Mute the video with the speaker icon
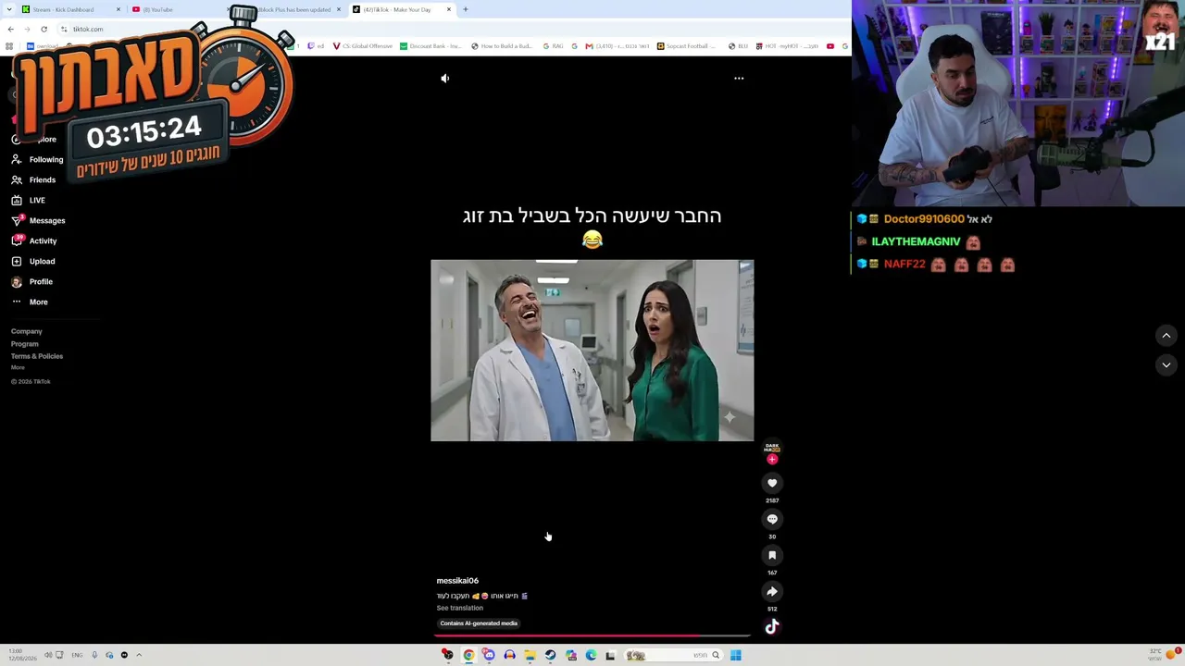The image size is (1185, 666). [445, 79]
